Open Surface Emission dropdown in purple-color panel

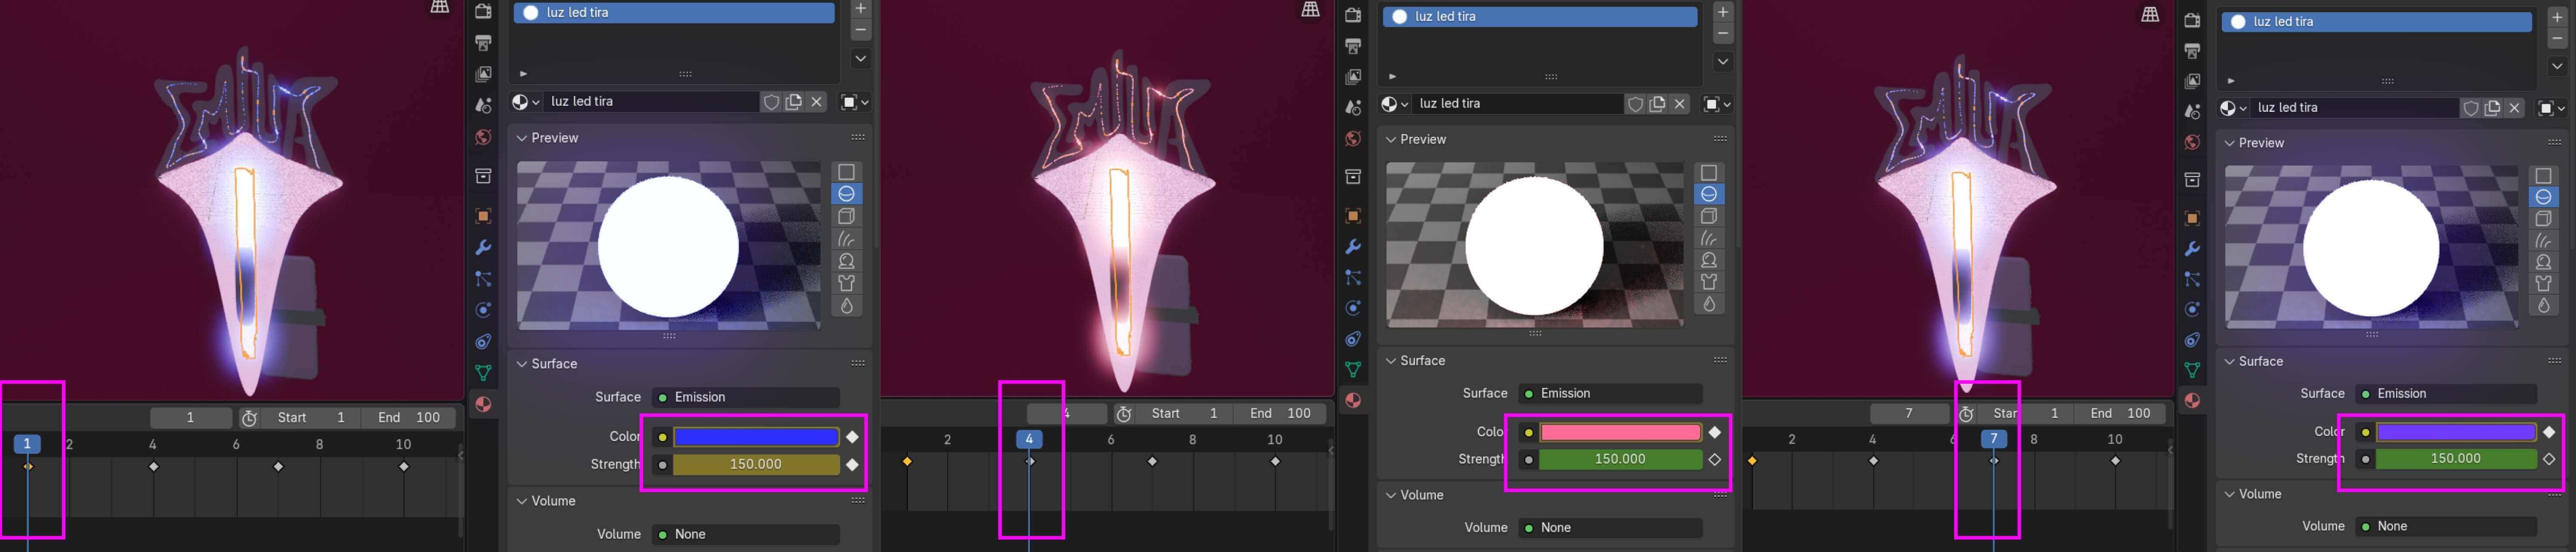coord(2447,394)
